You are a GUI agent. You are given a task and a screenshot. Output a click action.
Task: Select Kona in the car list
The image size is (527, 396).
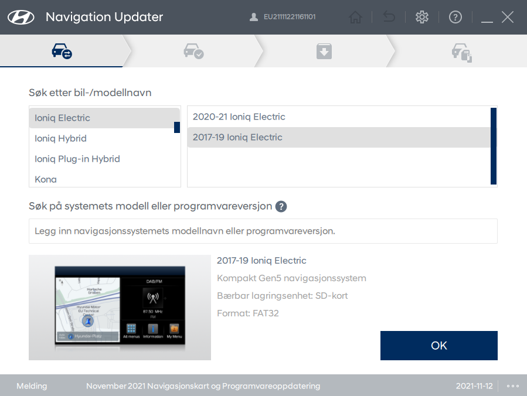coord(104,179)
